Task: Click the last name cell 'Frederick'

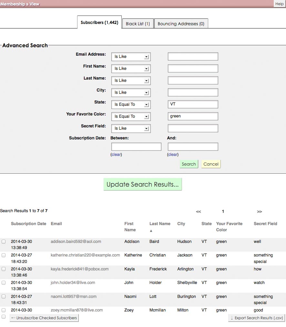Action: [158, 269]
